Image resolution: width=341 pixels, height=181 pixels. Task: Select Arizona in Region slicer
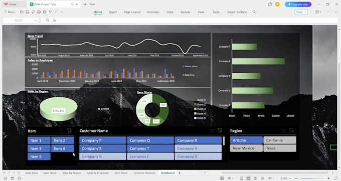(246, 140)
